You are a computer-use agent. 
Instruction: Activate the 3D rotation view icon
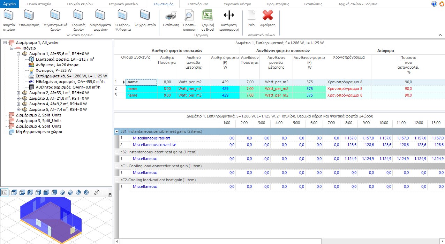coord(97,192)
